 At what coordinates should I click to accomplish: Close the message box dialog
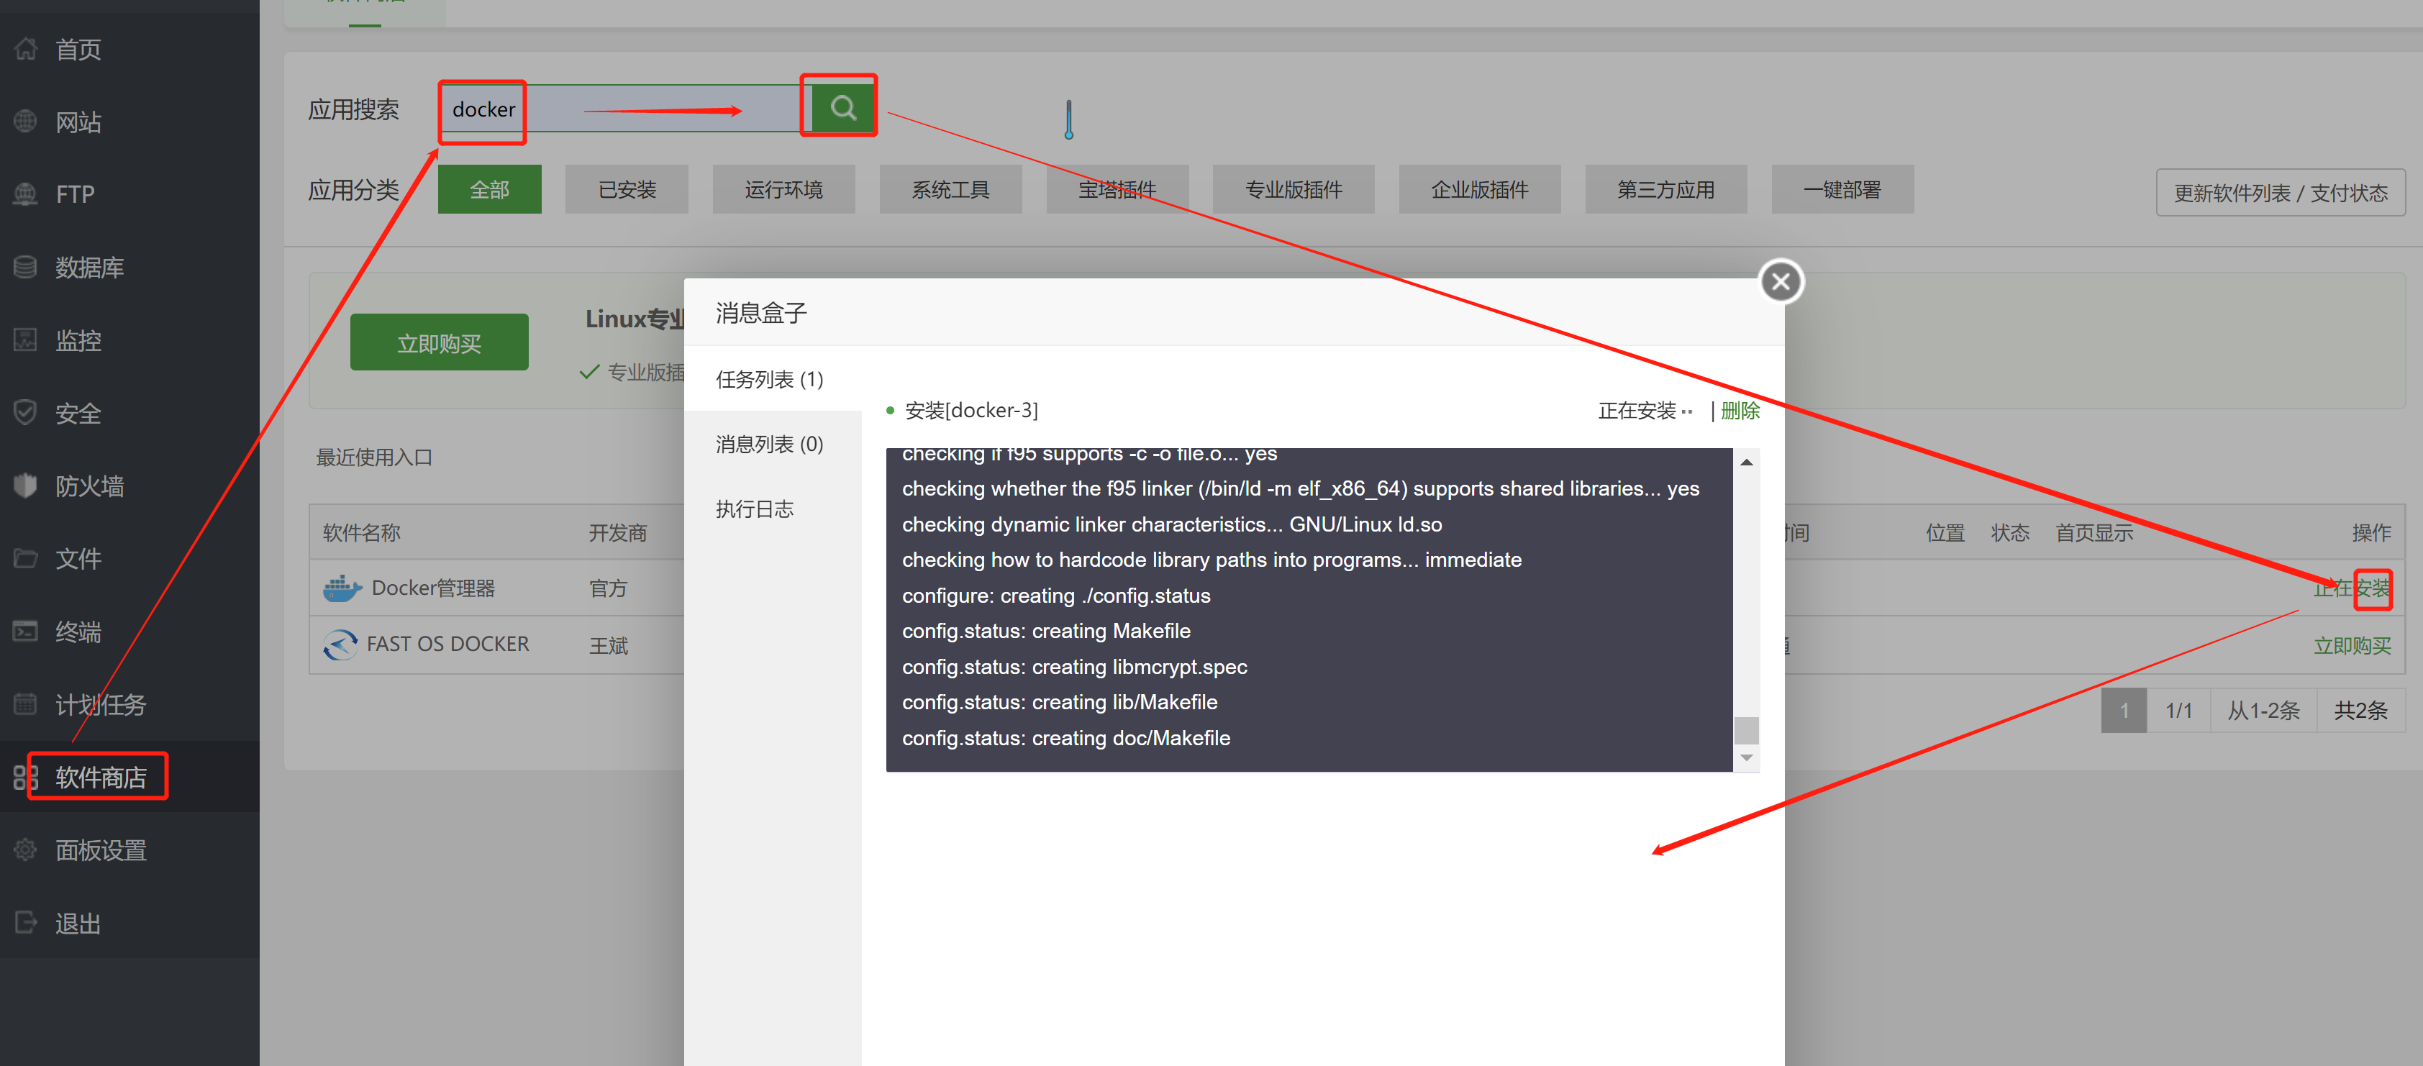pos(1780,281)
